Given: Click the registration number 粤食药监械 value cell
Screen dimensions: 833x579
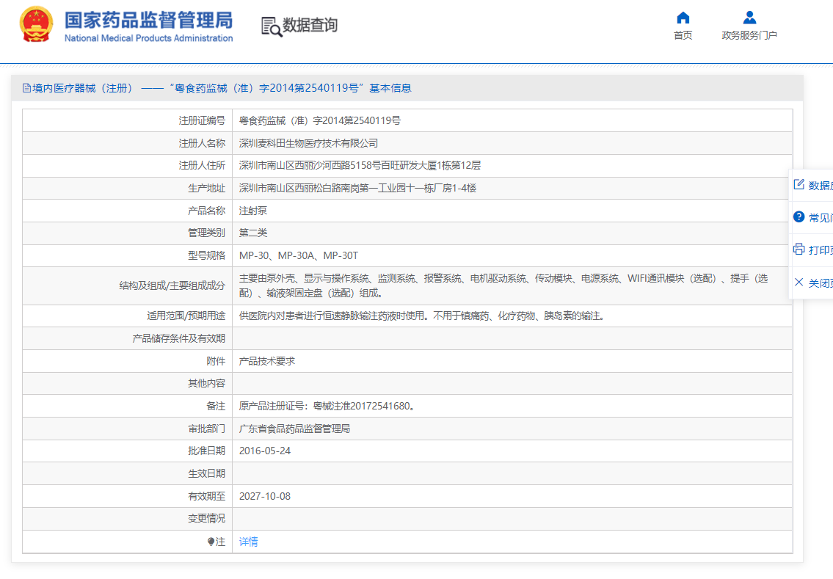Looking at the screenshot, I should 512,120.
